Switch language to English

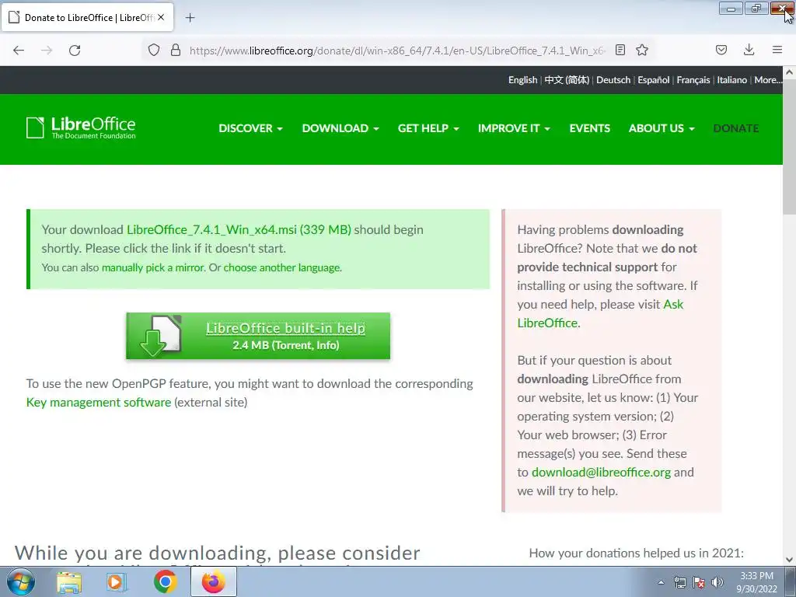(x=522, y=80)
